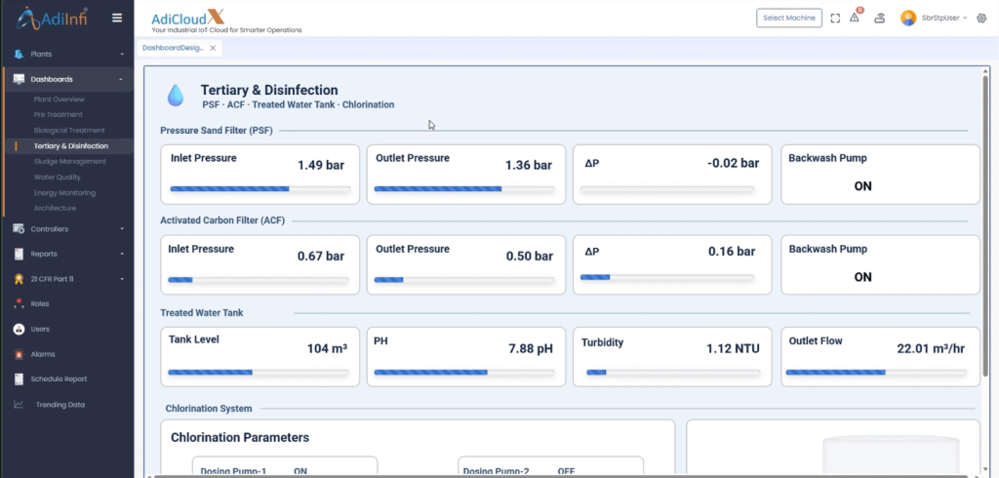Screen dimensions: 999x478
Task: Expand the Plants menu arrow
Action: pyautogui.click(x=122, y=55)
